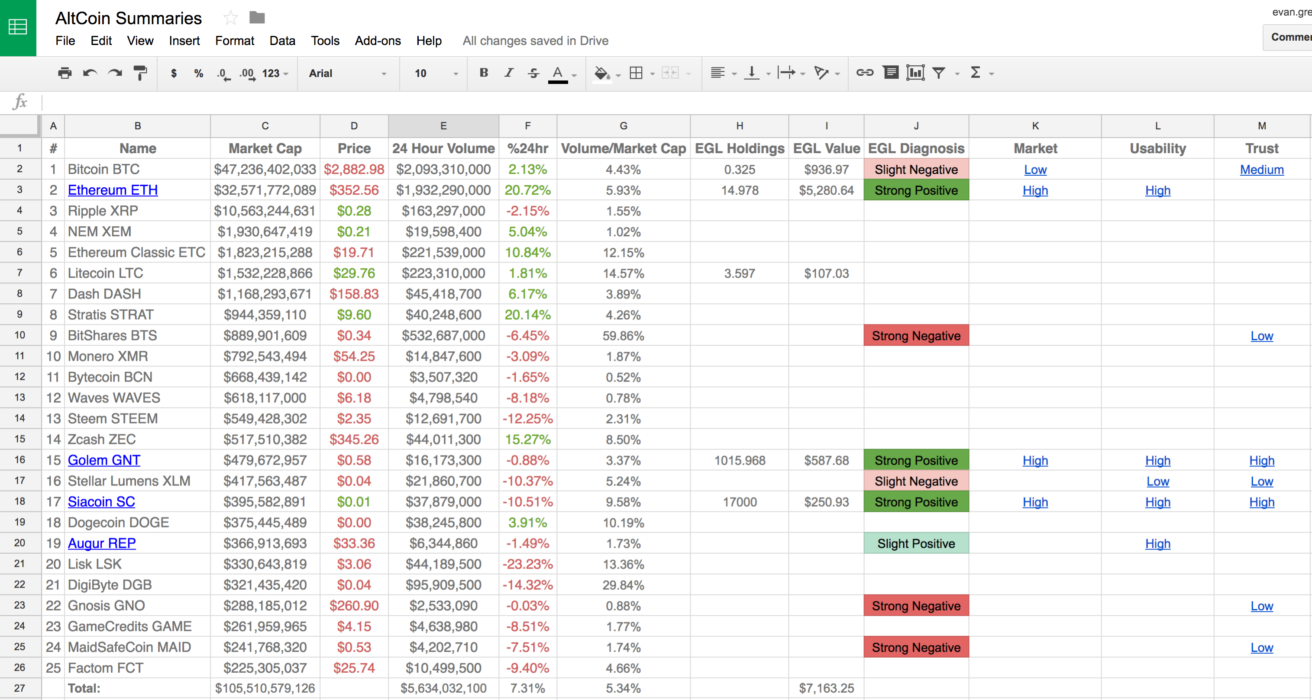Screen dimensions: 1312x700
Task: Click the Ethereum ETH link
Action: coord(113,190)
